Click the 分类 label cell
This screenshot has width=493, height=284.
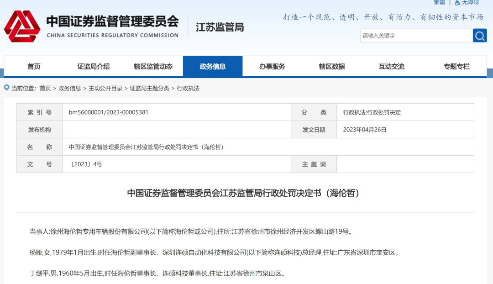pos(314,112)
